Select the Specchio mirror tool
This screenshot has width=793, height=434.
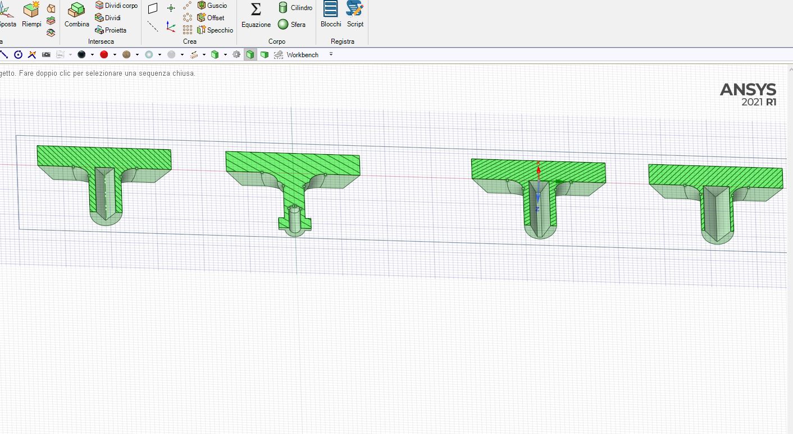[215, 30]
